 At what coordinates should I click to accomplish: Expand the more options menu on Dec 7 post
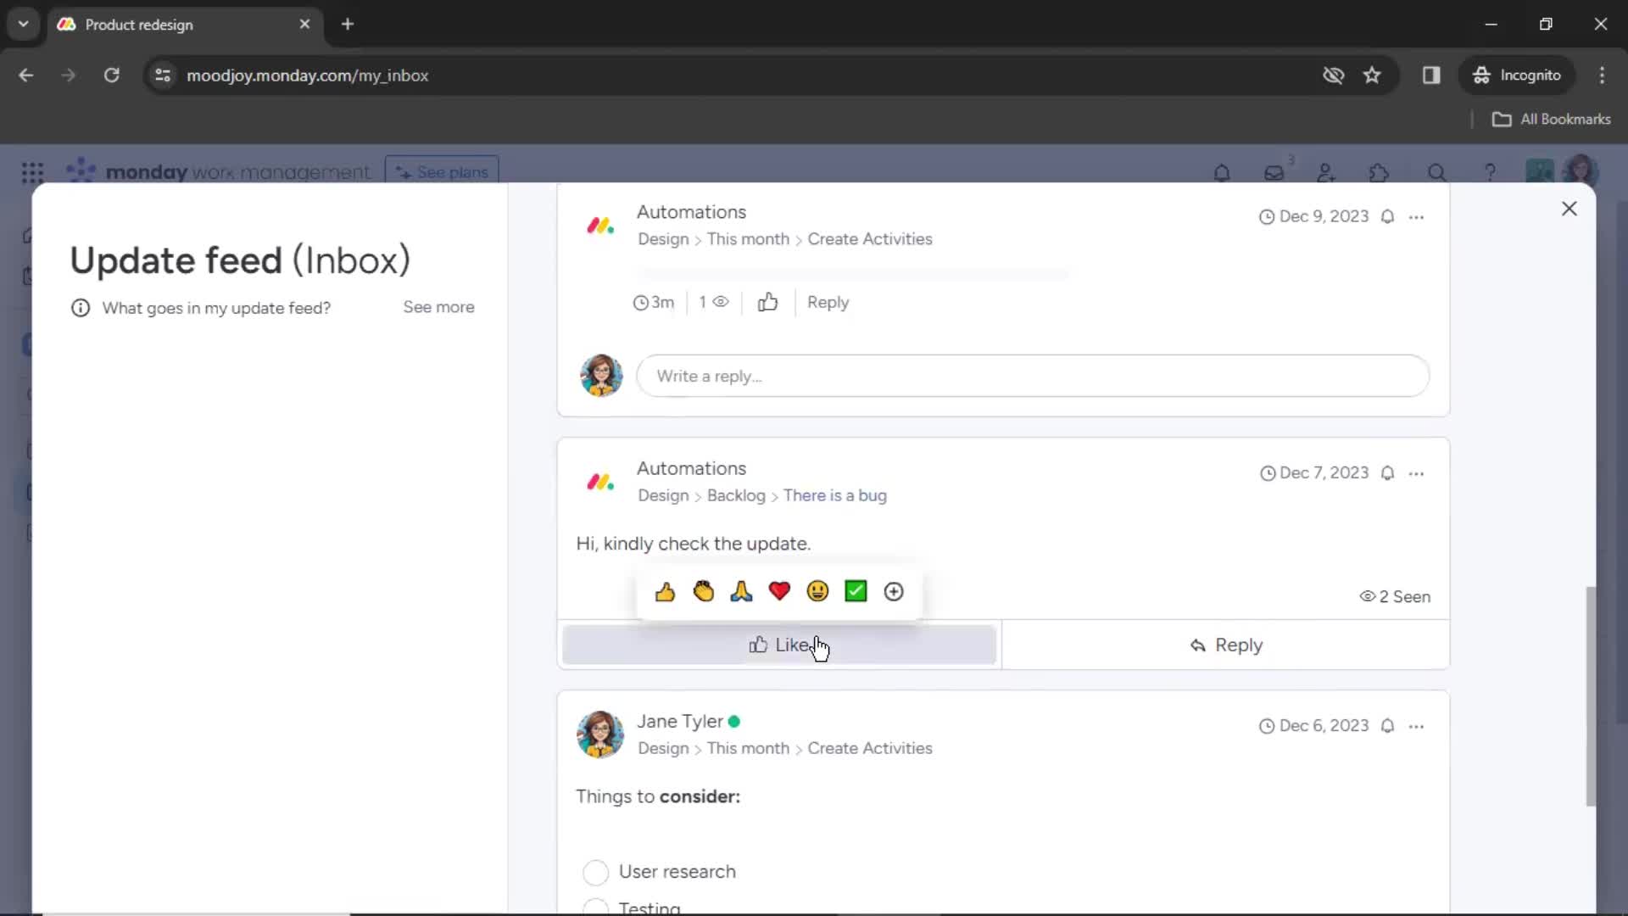[x=1419, y=472]
